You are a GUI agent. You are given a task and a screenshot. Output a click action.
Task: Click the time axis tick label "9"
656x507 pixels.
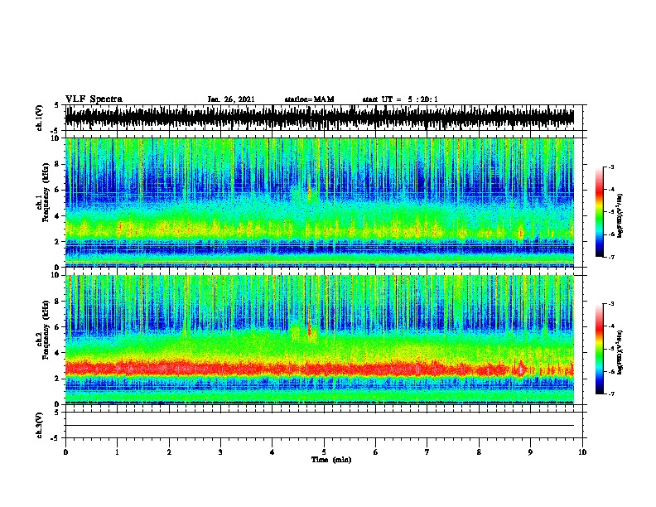coord(530,452)
